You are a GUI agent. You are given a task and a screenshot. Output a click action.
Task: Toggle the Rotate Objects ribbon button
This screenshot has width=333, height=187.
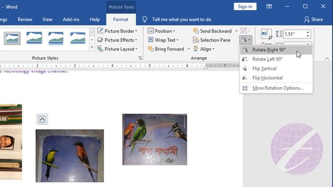(x=246, y=39)
